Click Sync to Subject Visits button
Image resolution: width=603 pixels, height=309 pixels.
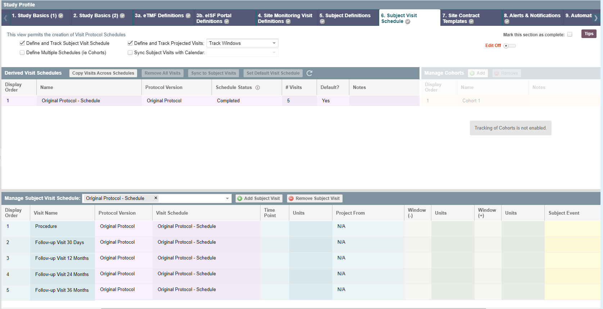pyautogui.click(x=214, y=73)
